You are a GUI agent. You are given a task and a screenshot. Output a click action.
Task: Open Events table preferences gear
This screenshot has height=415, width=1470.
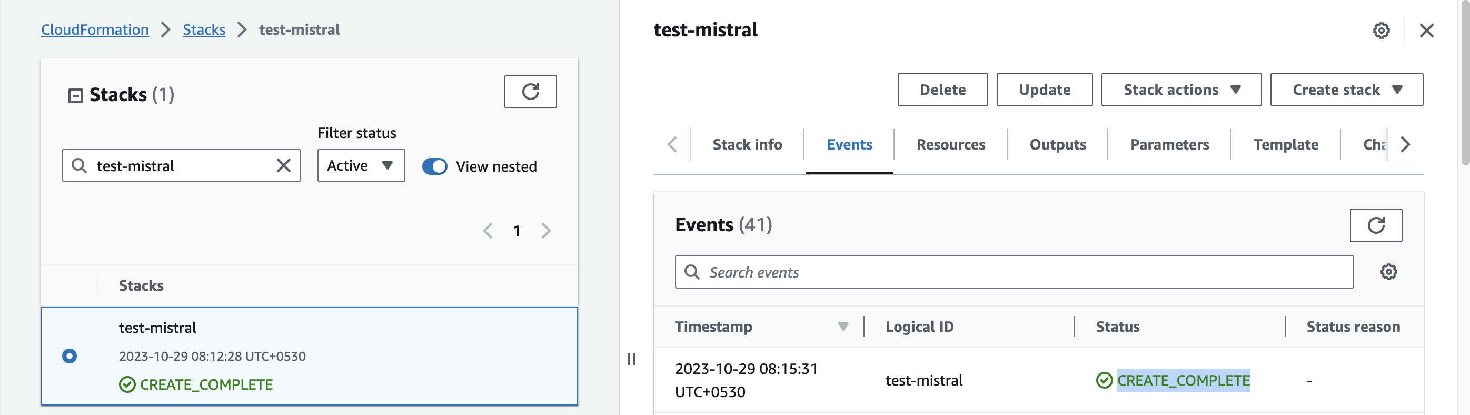[x=1388, y=272]
